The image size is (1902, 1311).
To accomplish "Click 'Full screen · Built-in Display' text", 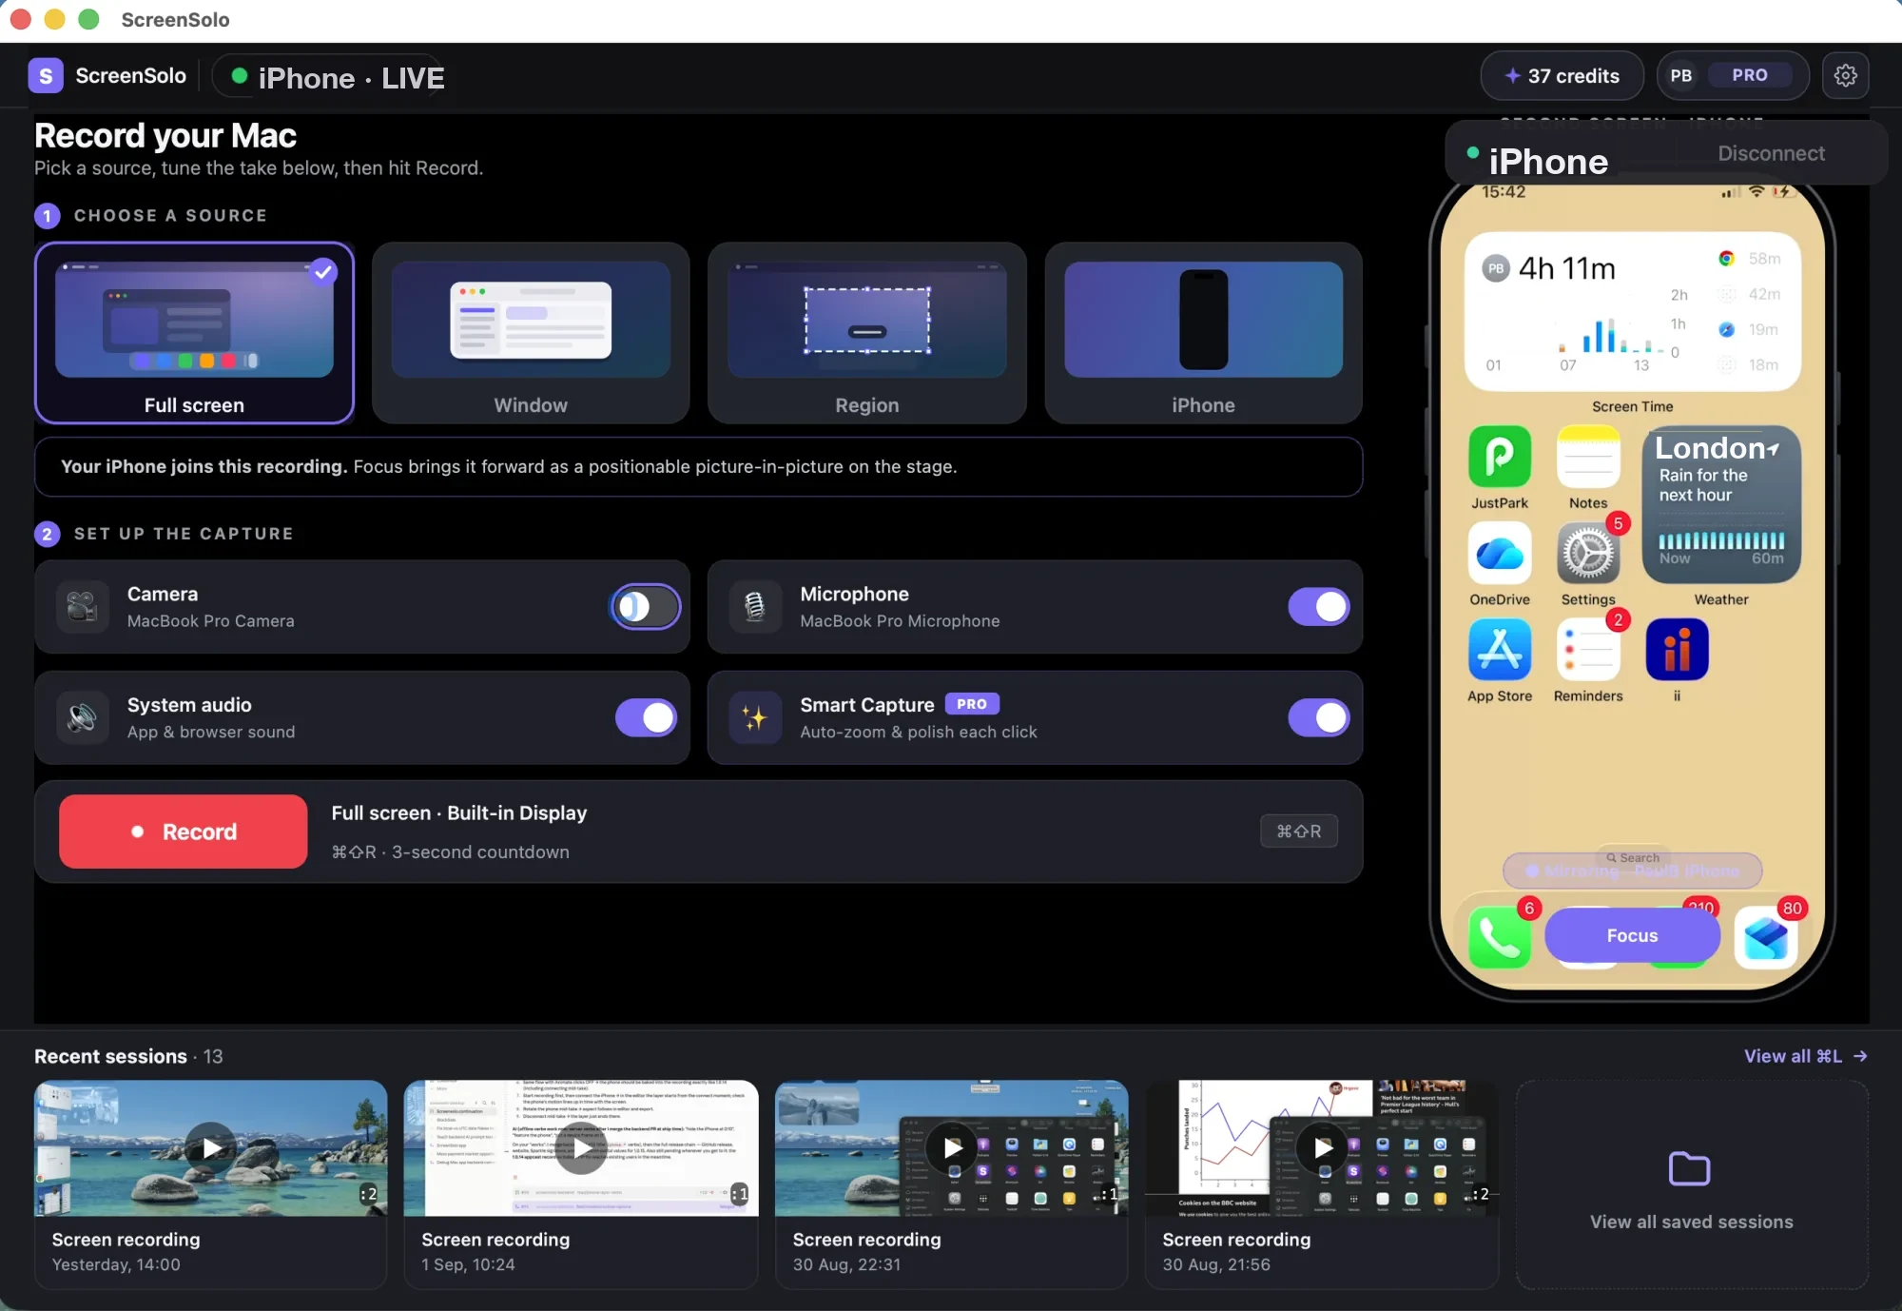I will click(x=459, y=812).
